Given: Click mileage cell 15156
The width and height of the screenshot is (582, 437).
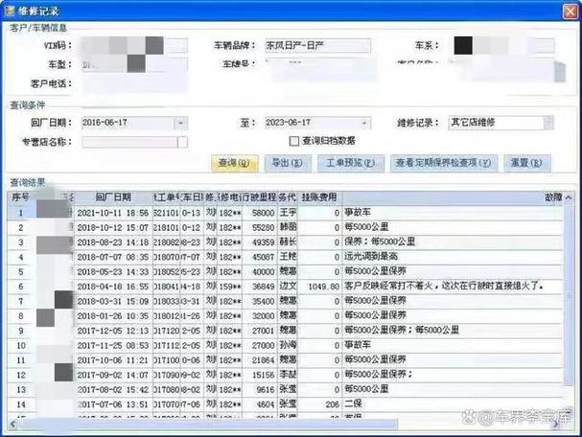Looking at the screenshot, I should coord(260,375).
